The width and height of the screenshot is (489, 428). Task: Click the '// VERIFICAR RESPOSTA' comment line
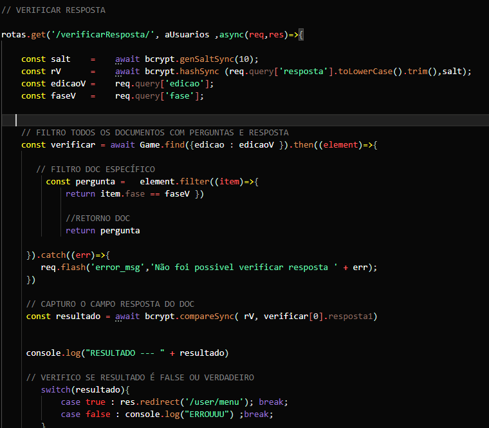(53, 10)
